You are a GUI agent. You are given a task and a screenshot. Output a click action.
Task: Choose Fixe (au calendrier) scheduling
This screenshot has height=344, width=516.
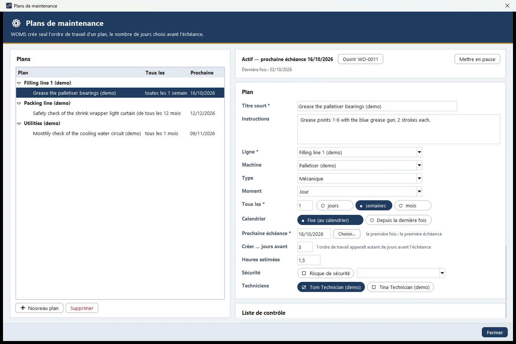[x=330, y=220]
